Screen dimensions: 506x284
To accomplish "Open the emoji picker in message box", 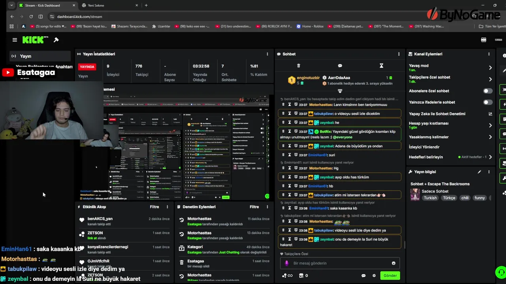I will [x=393, y=263].
